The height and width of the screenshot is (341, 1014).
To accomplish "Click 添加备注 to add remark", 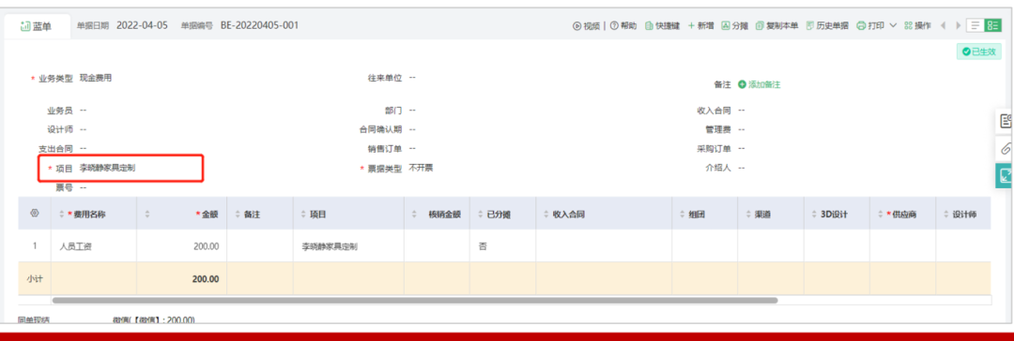I will click(760, 84).
